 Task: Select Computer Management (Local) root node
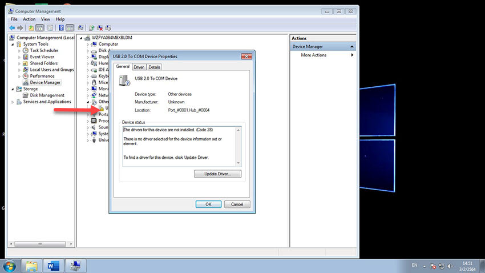(45, 38)
